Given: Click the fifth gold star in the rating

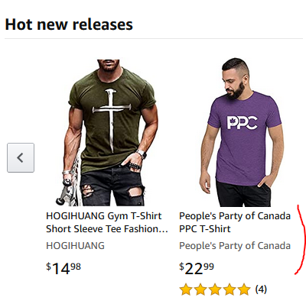Looking at the screenshot, I should 244,289.
